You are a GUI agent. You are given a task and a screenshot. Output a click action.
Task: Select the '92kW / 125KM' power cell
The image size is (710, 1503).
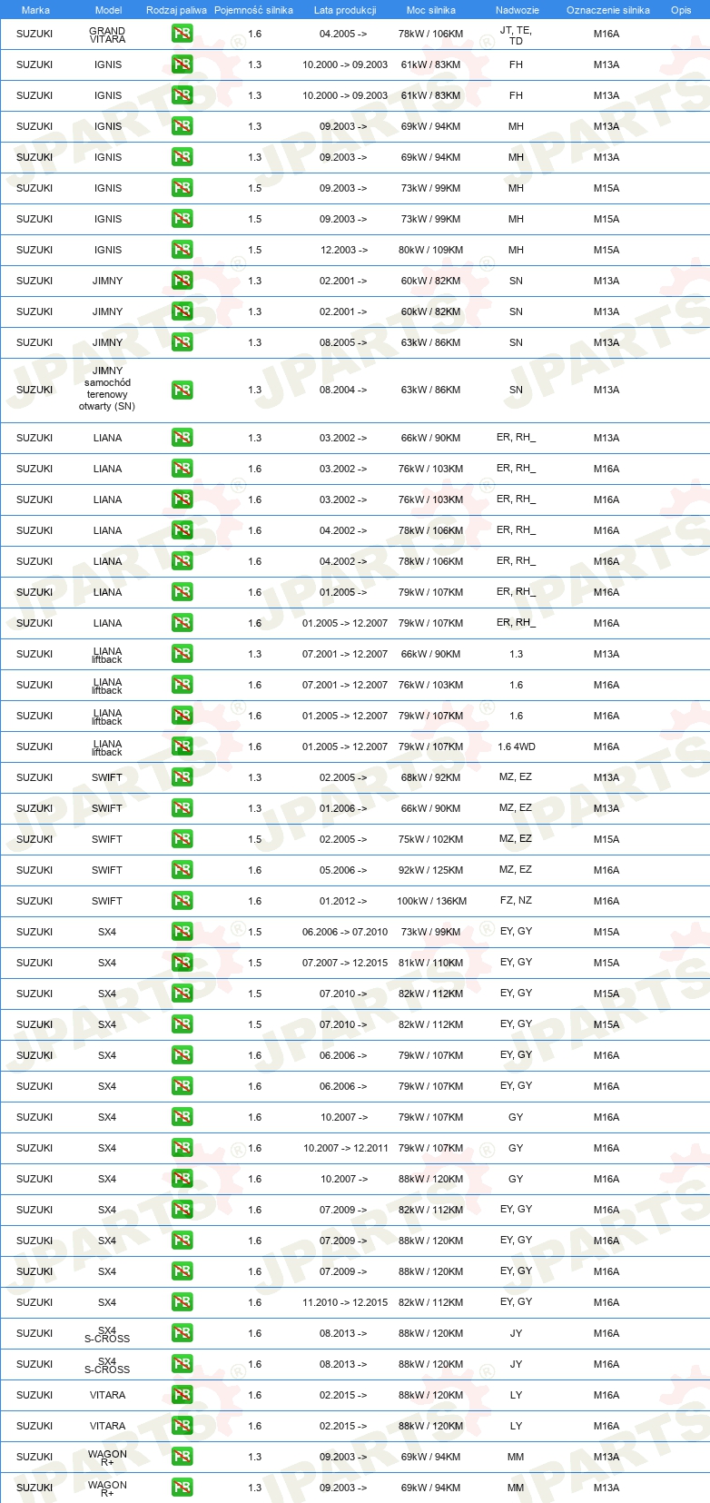point(430,870)
